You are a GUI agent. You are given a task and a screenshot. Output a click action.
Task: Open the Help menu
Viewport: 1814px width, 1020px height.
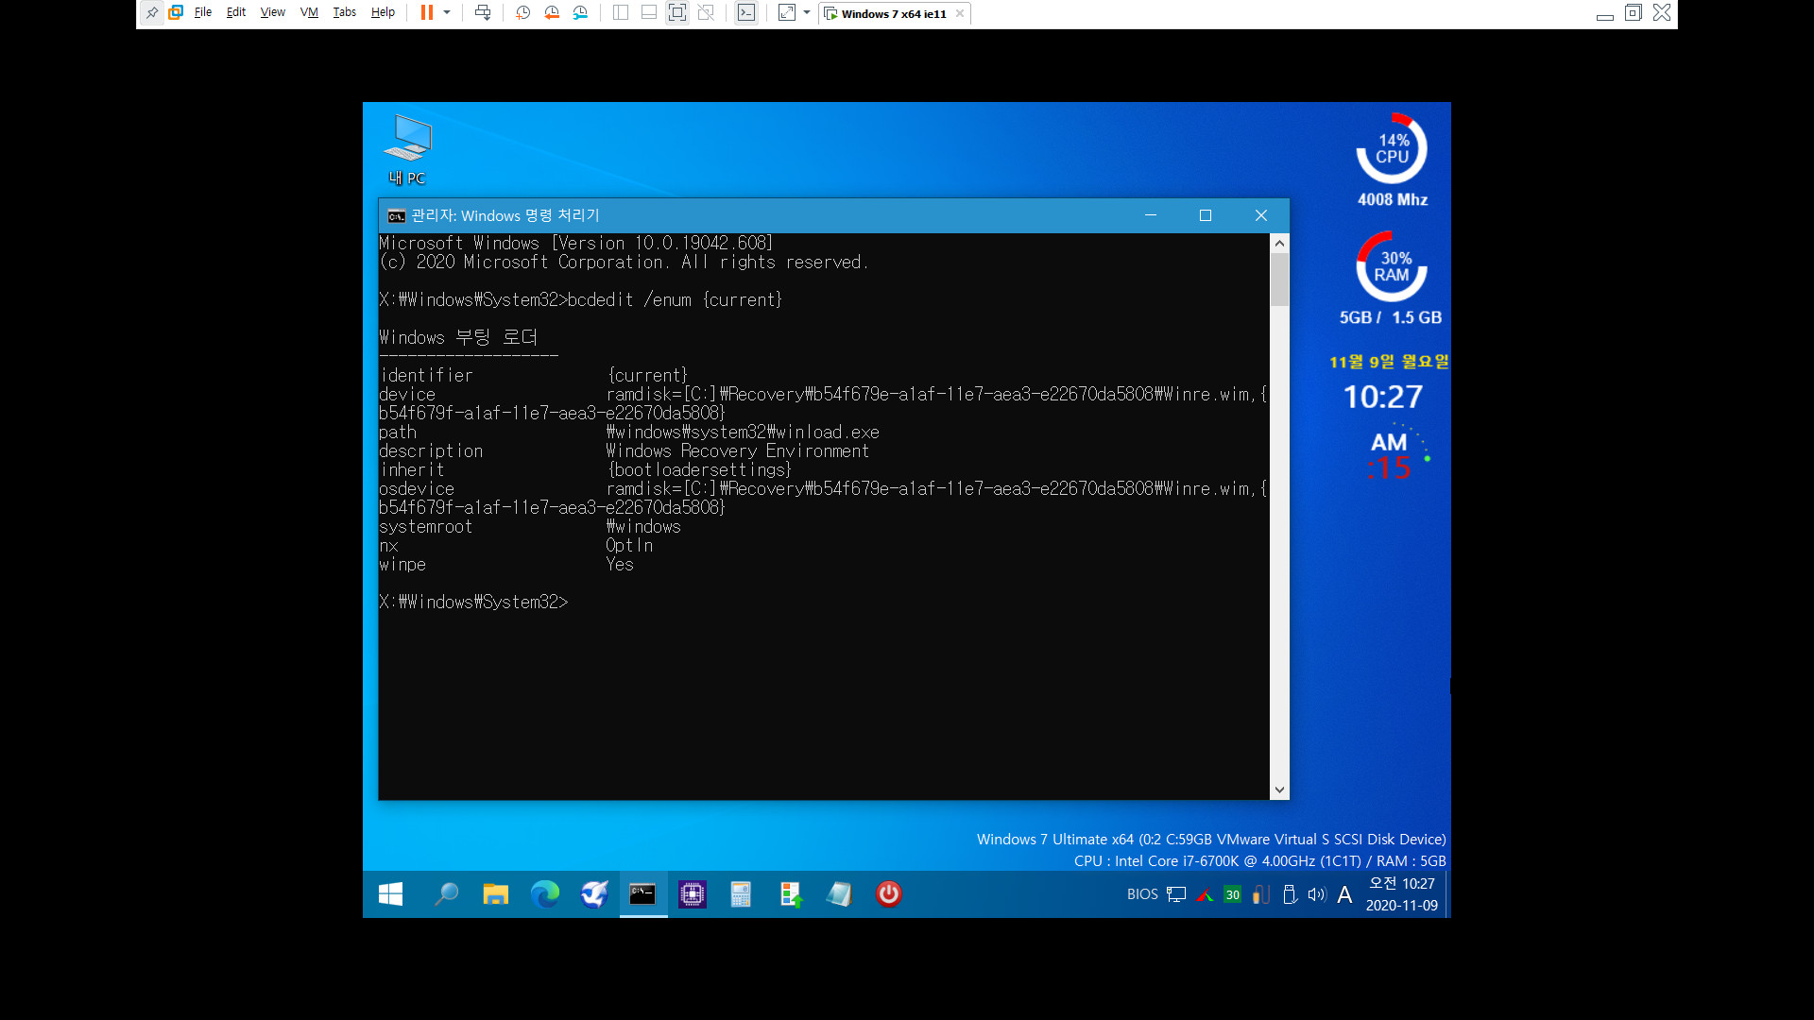pyautogui.click(x=383, y=13)
